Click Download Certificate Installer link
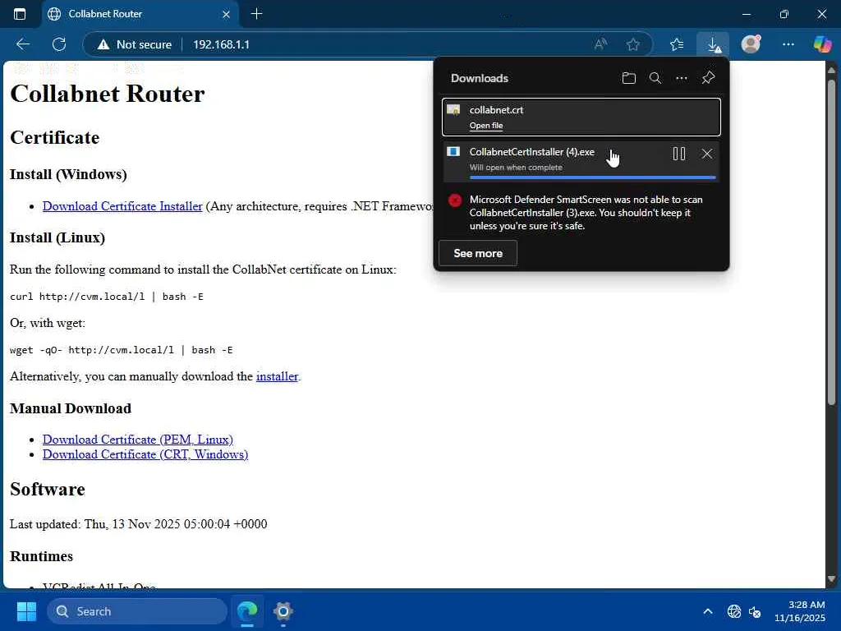 tap(122, 206)
